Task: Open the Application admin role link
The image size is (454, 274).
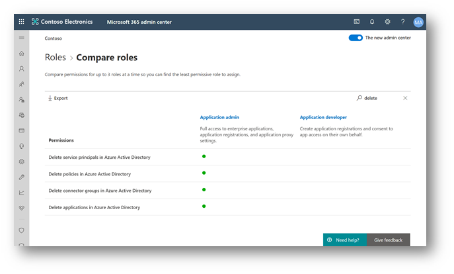Action: (219, 117)
